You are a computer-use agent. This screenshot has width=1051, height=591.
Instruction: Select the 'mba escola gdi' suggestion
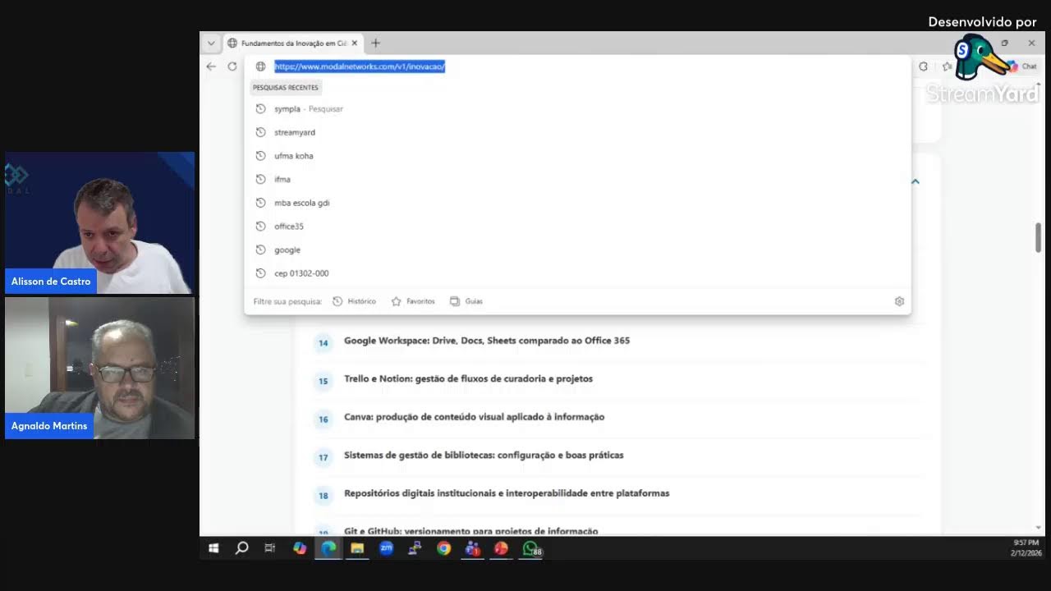click(x=577, y=203)
